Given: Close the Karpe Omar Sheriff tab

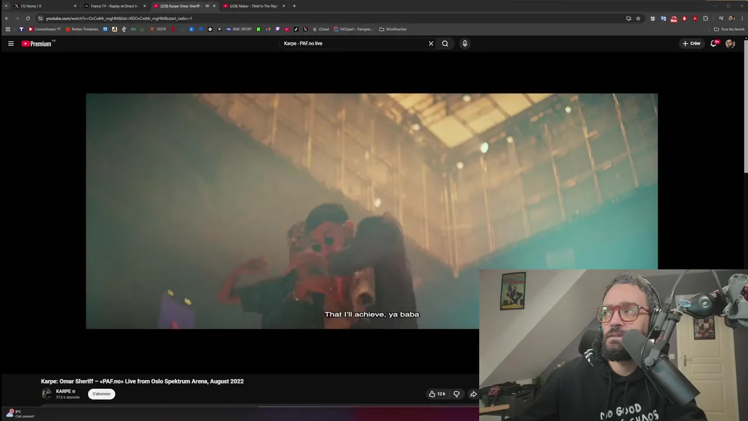Looking at the screenshot, I should click(214, 6).
